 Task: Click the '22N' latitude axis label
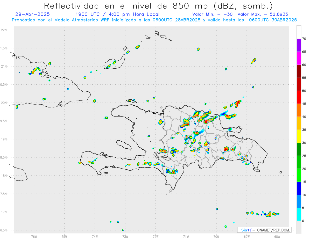coord(4,30)
